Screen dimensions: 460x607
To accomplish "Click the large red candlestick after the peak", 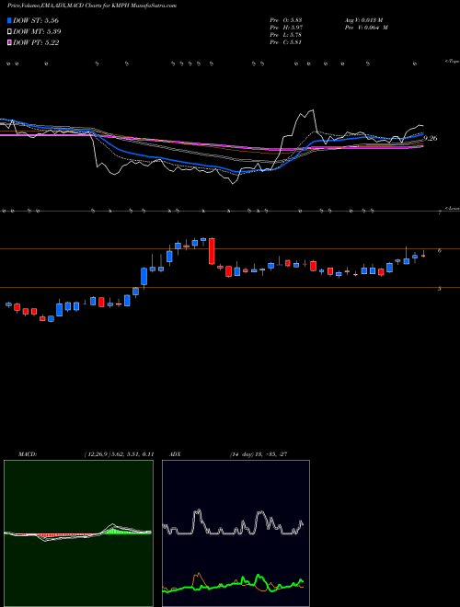I will coord(212,251).
